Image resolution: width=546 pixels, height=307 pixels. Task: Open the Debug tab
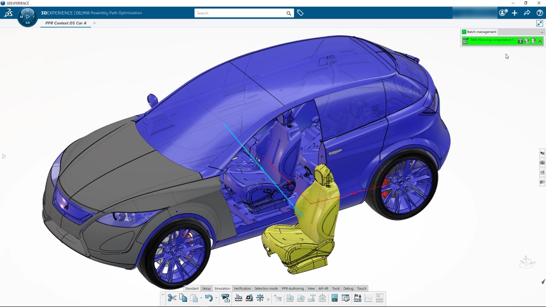coord(348,289)
